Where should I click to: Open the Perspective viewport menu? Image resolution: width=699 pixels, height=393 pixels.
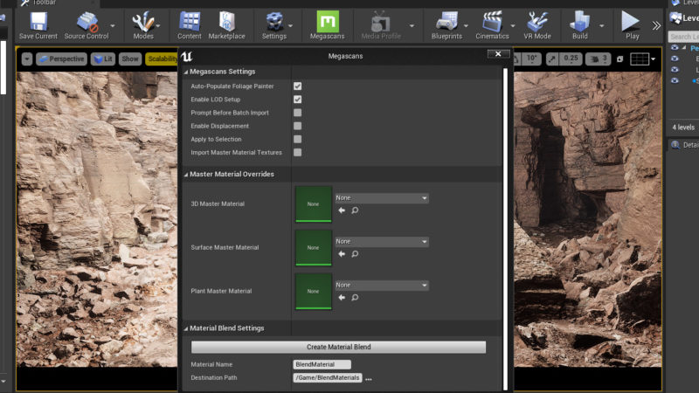(61, 59)
